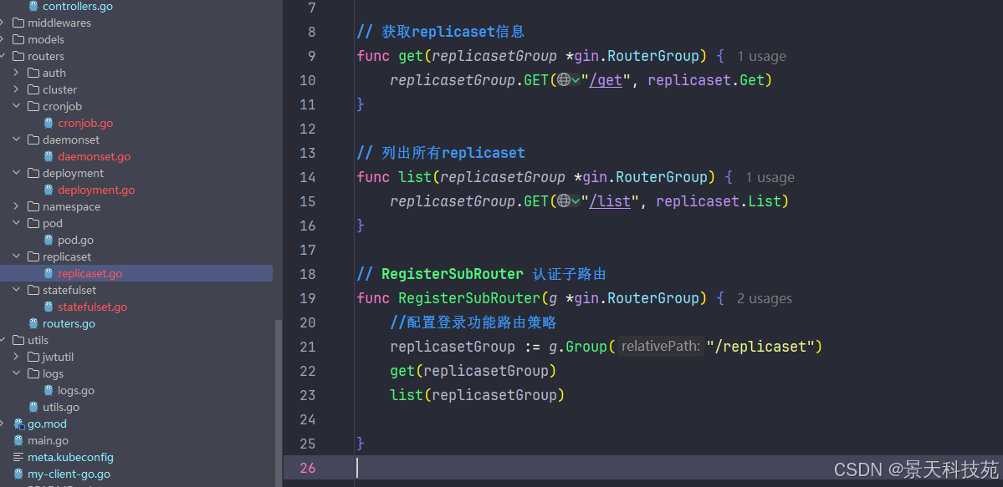The height and width of the screenshot is (487, 1003).
Task: Click the text file icon beside meta.kubeconfig
Action: (18, 458)
